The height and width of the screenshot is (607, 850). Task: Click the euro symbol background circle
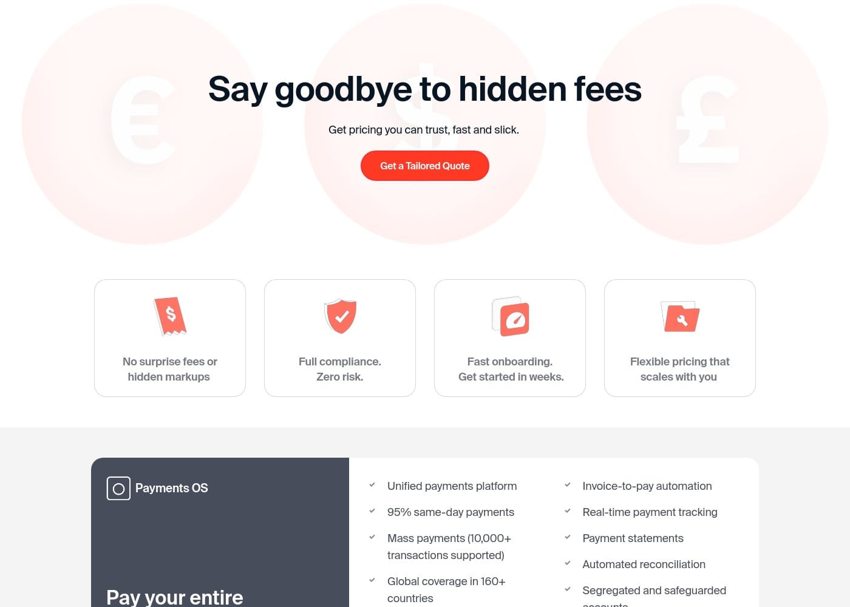click(x=143, y=124)
